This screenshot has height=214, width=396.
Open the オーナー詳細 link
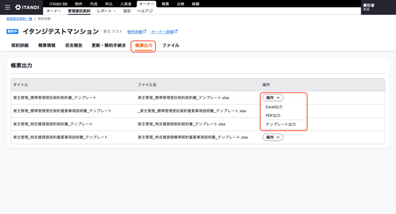coord(164,31)
